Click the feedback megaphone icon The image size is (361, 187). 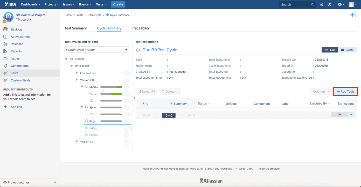[x=322, y=4]
